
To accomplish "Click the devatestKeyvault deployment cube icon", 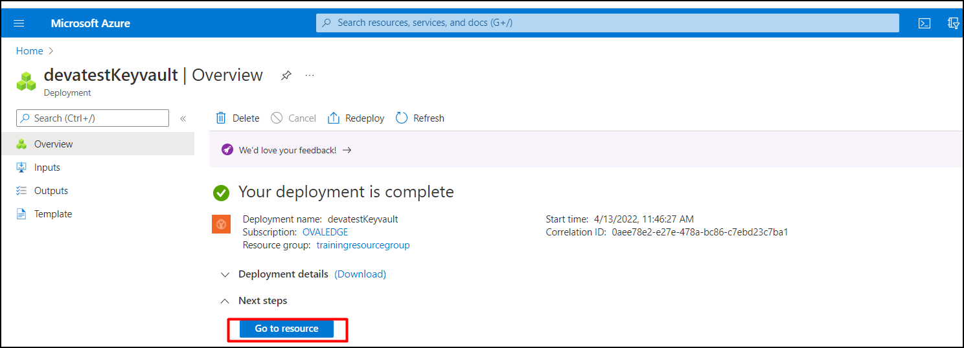I will [x=27, y=81].
